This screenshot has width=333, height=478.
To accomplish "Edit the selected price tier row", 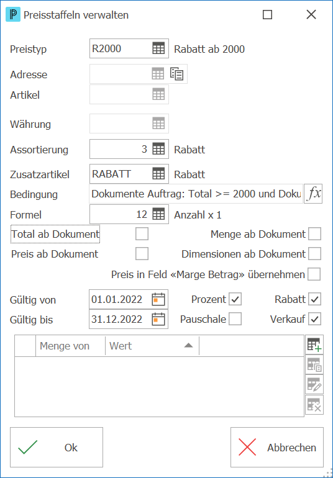I will coord(314,384).
